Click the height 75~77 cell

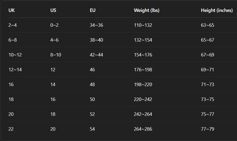click(207, 114)
